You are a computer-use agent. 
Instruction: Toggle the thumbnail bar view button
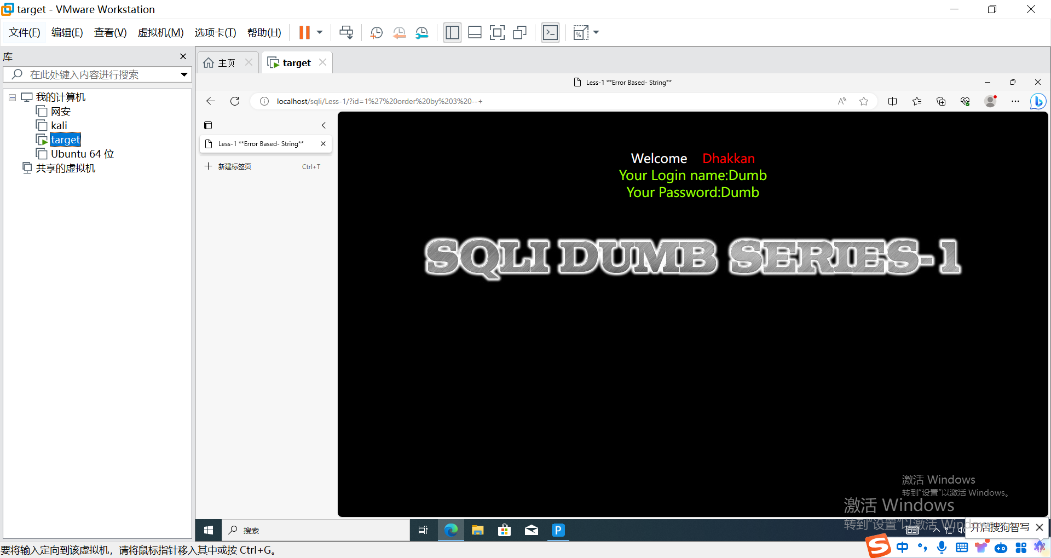coord(475,33)
